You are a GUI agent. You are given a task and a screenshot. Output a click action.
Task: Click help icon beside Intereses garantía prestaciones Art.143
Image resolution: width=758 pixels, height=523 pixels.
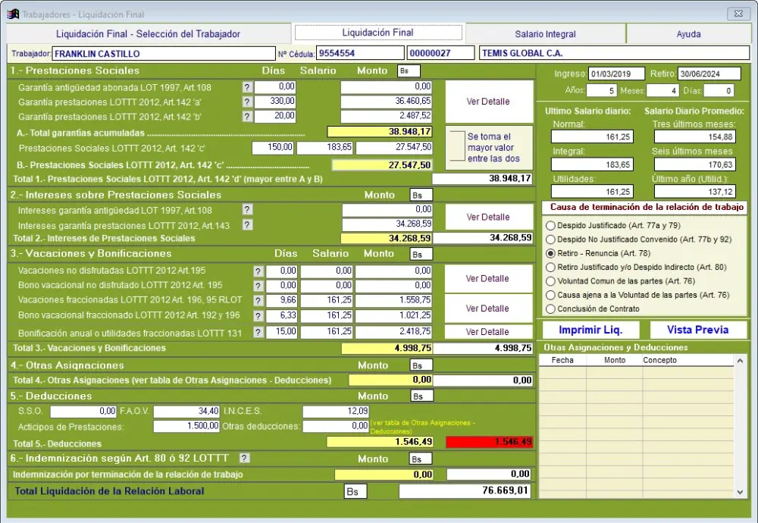(246, 224)
